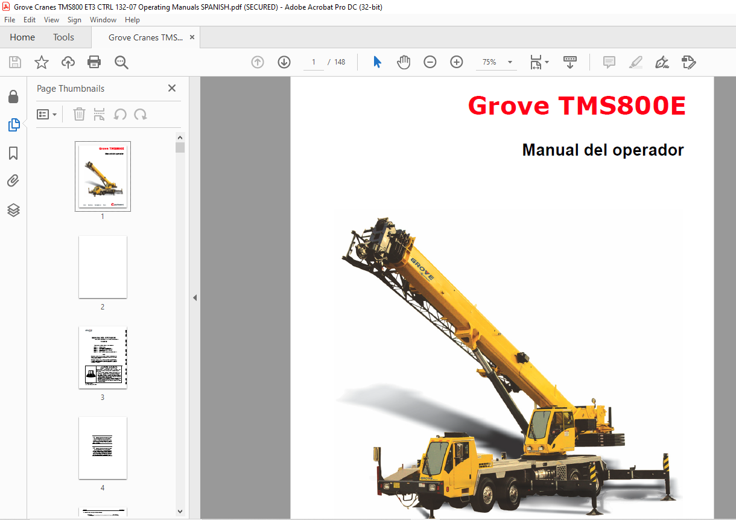Open the find text magnifier icon
The width and height of the screenshot is (736, 520).
click(121, 62)
